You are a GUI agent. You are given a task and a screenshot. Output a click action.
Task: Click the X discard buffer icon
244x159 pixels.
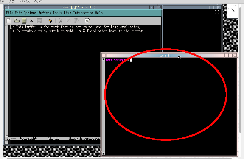tap(31, 21)
